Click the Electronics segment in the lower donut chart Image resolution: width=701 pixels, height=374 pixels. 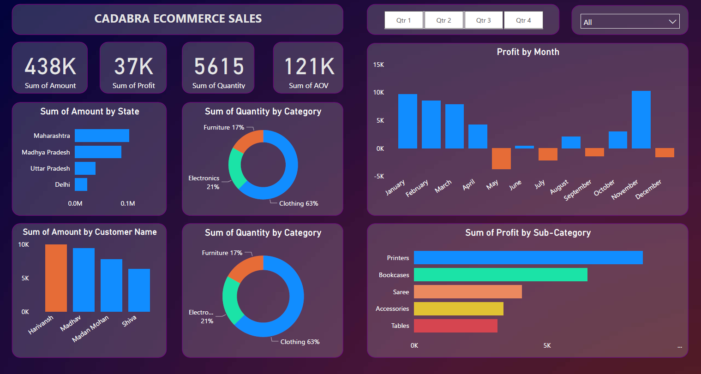[229, 300]
